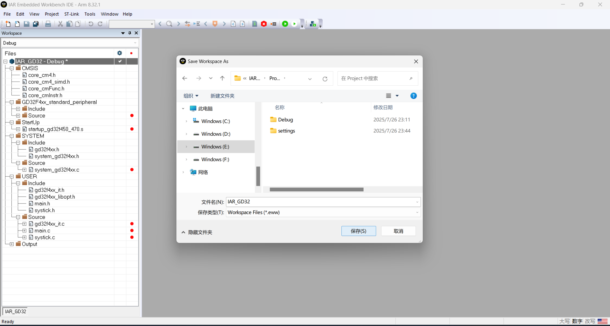
Task: Click the Toggle Breakpoint toolbar icon
Action: 273,24
